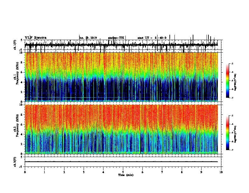Click tick label "8" on the Time axis
The width and height of the screenshot is (249, 193).
click(x=182, y=172)
